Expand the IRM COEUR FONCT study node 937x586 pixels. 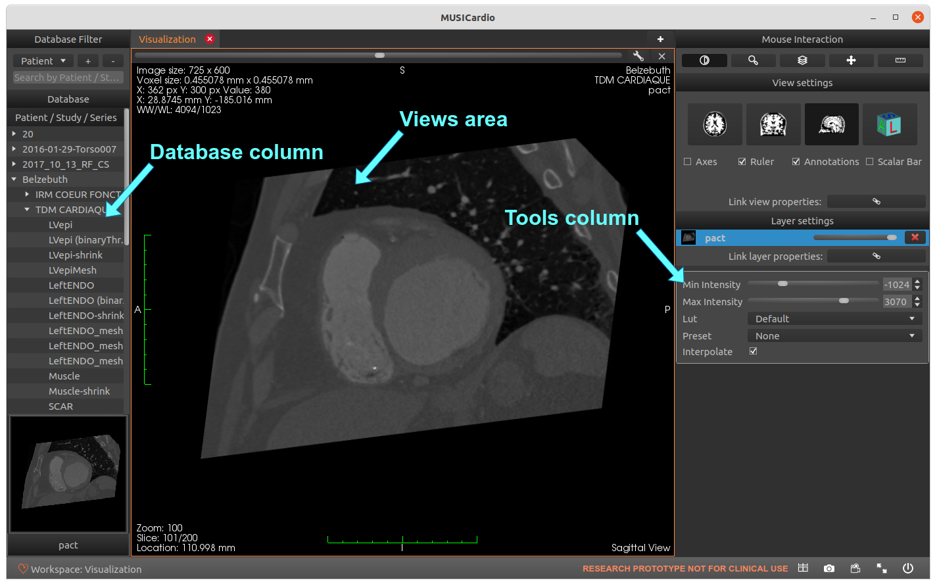[27, 194]
